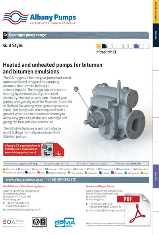Click the Service and Repair Centre heading
159x235 pixels.
tap(100, 186)
